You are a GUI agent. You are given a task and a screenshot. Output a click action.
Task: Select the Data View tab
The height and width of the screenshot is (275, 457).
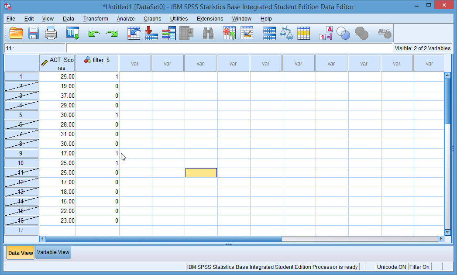click(x=21, y=253)
